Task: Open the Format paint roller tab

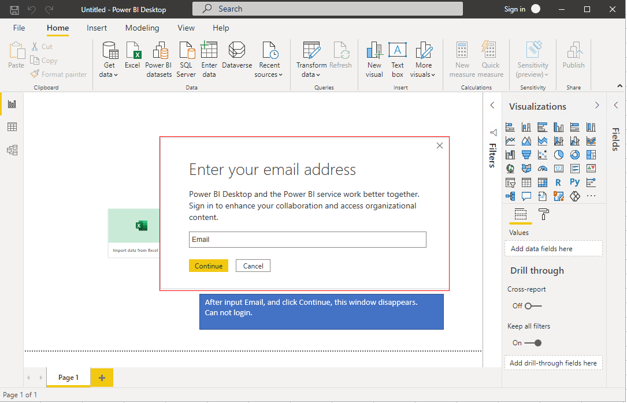Action: point(544,214)
